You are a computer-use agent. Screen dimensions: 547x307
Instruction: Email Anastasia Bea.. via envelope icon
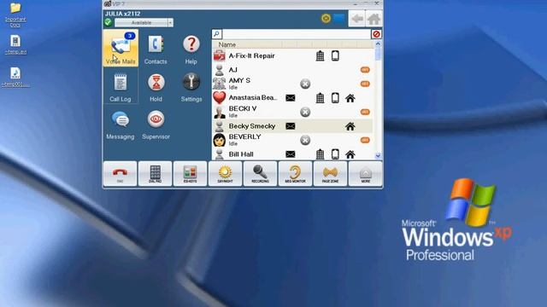[291, 98]
